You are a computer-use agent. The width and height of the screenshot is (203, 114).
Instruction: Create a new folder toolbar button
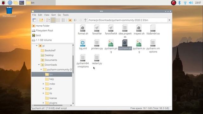coord(41,20)
